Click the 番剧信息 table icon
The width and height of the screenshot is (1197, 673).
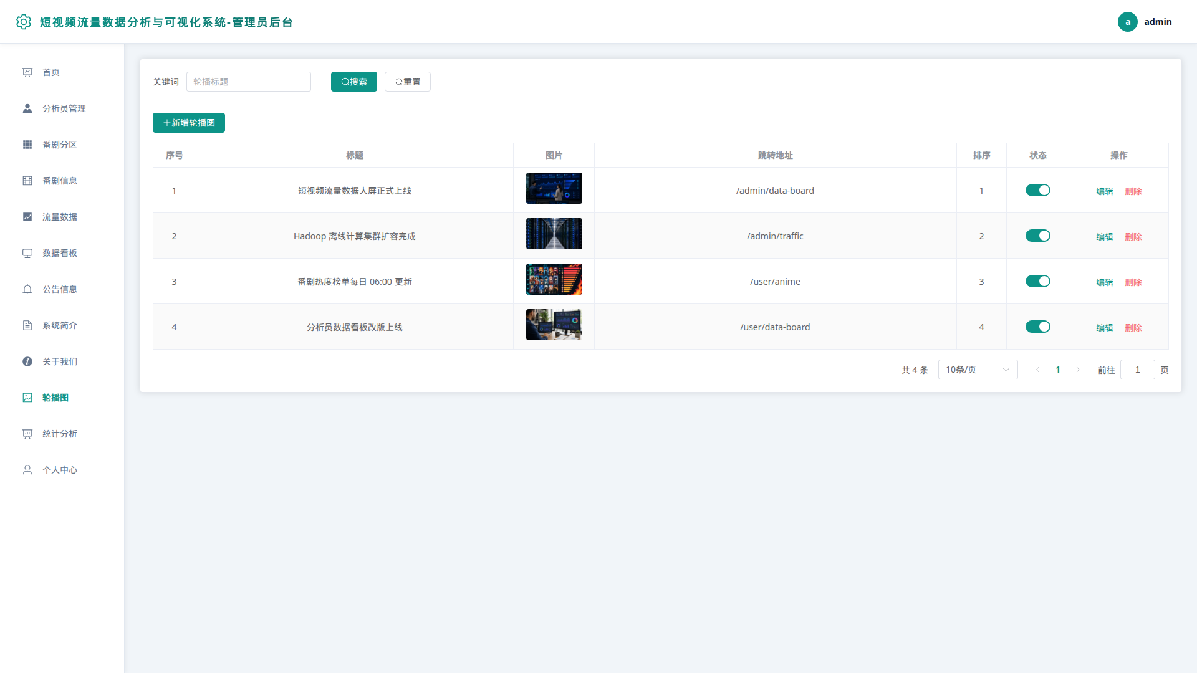pos(27,181)
